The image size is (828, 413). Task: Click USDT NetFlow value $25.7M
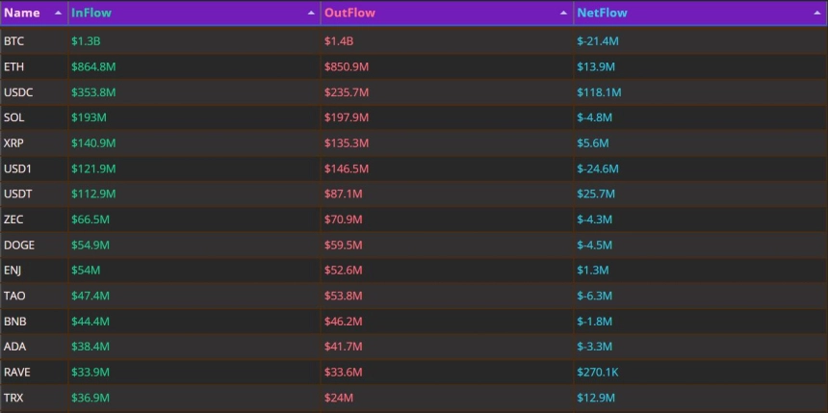[x=597, y=194]
